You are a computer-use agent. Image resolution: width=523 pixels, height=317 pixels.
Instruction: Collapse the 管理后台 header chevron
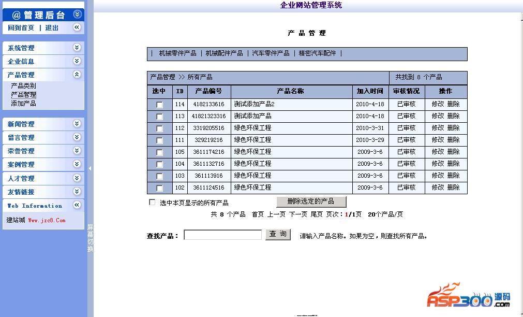pyautogui.click(x=77, y=15)
